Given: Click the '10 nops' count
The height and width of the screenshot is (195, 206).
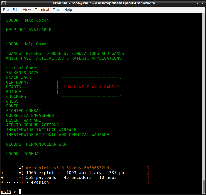Looking at the screenshot, I should 108,178.
